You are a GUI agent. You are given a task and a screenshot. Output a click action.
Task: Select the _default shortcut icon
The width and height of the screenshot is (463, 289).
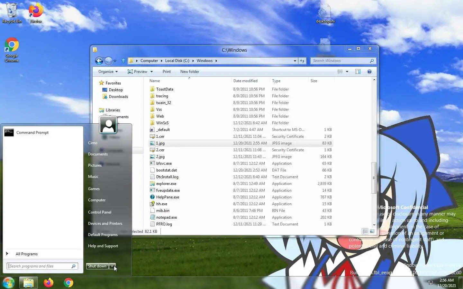pos(152,130)
